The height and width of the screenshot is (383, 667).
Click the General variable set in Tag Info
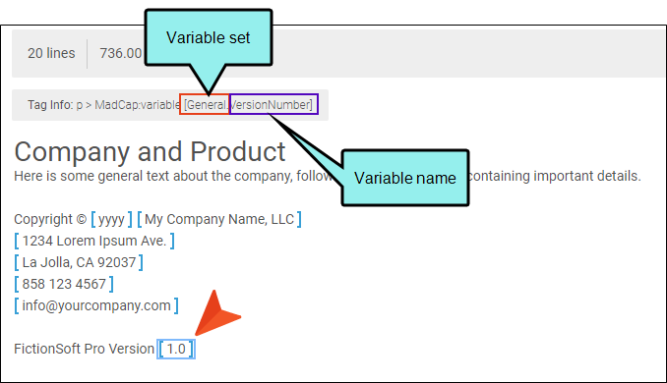(x=205, y=104)
